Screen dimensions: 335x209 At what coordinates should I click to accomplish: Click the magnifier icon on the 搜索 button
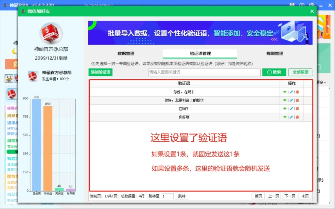pos(269,72)
